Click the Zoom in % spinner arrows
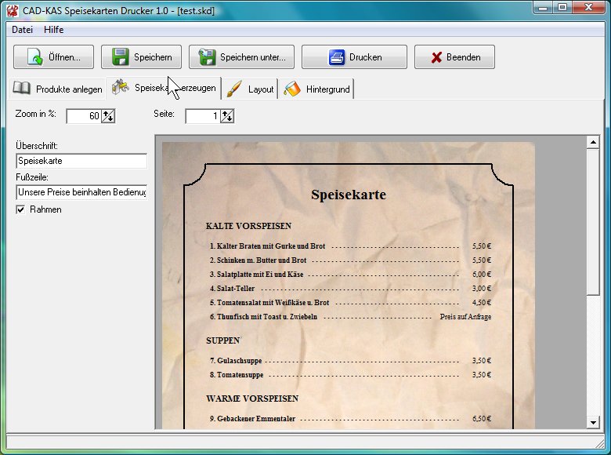This screenshot has height=455, width=611. (108, 116)
